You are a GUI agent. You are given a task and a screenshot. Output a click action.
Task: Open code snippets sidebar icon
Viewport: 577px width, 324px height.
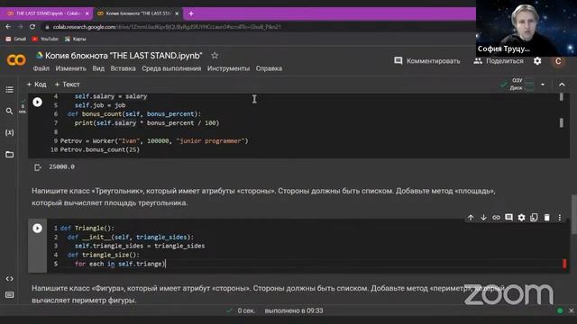pos(10,278)
